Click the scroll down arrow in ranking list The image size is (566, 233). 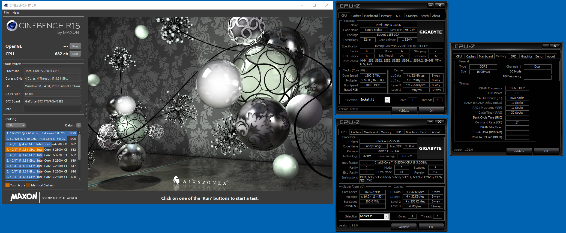[x=79, y=179]
